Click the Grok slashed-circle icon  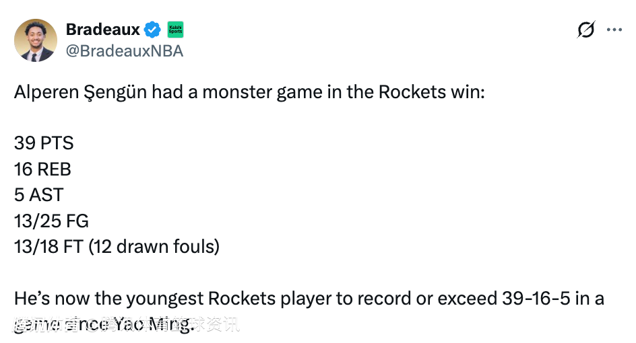586,30
